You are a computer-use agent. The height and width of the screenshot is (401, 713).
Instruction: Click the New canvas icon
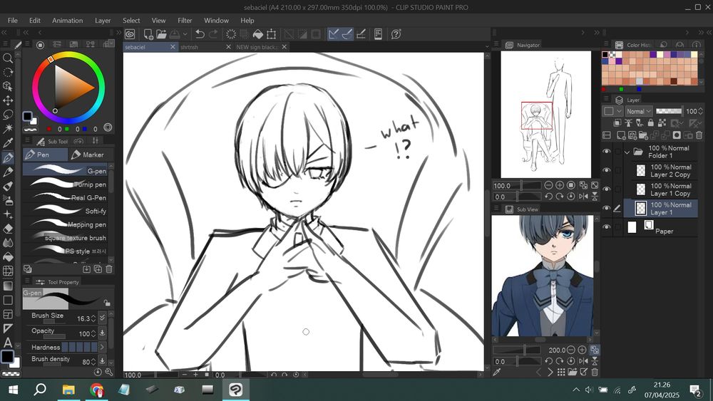point(148,34)
